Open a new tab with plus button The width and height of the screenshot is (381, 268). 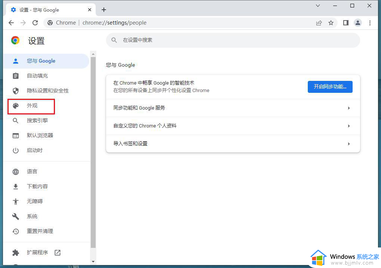pos(104,10)
